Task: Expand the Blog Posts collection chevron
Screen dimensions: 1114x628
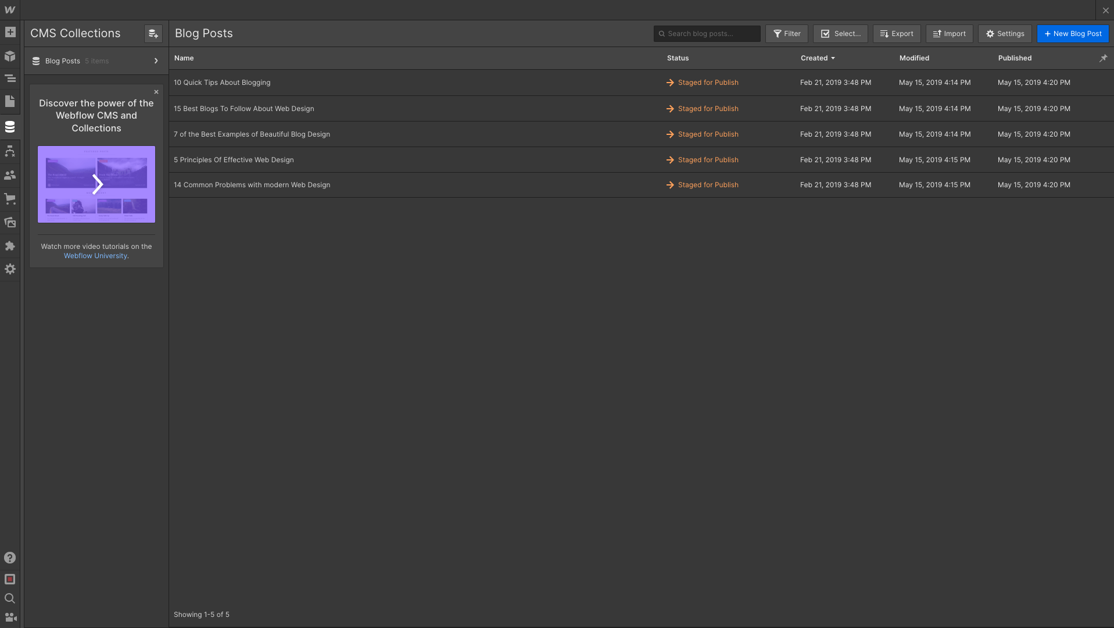Action: tap(156, 61)
